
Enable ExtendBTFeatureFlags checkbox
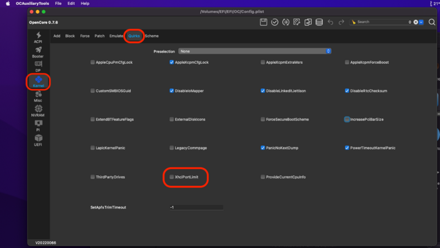[x=92, y=119]
